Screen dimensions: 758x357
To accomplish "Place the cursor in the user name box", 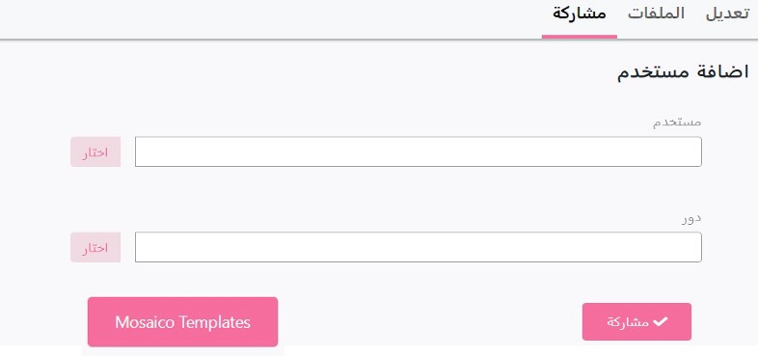I will pyautogui.click(x=419, y=151).
